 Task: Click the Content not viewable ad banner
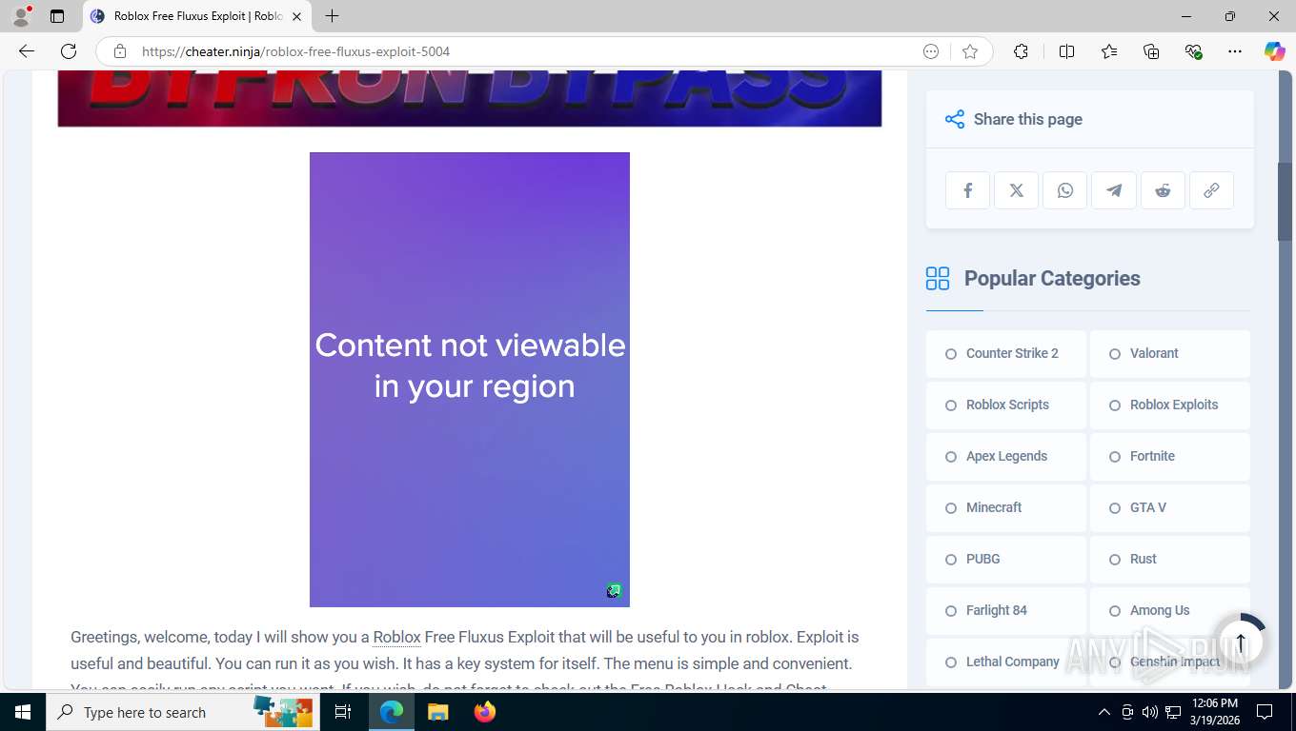[470, 380]
